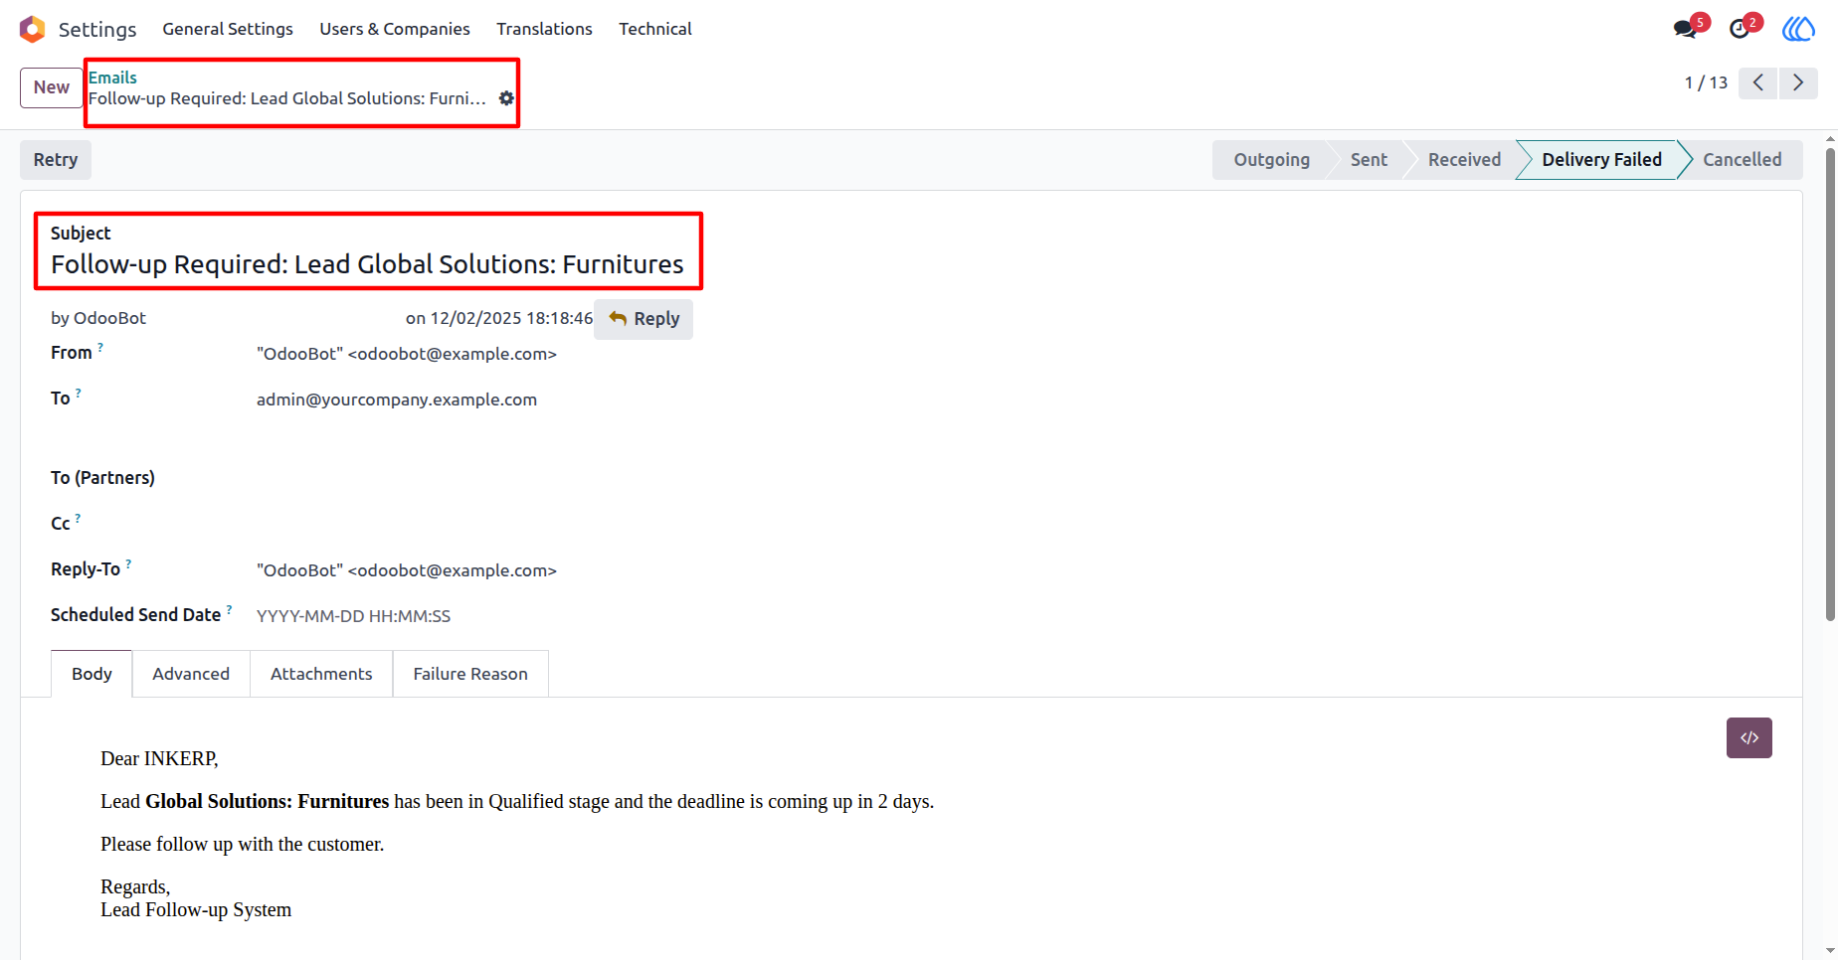Click the New button
The image size is (1838, 960).
point(52,87)
